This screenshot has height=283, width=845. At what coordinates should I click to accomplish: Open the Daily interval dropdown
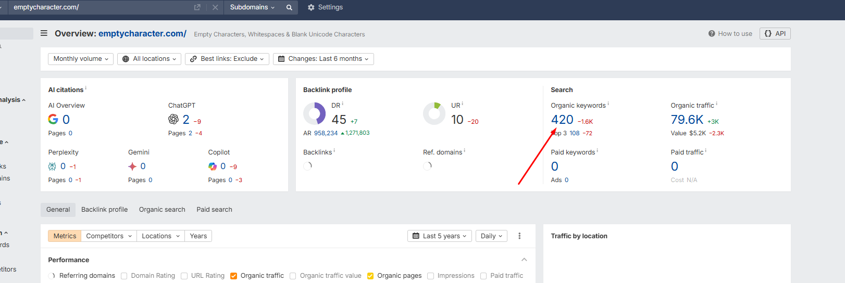click(491, 236)
